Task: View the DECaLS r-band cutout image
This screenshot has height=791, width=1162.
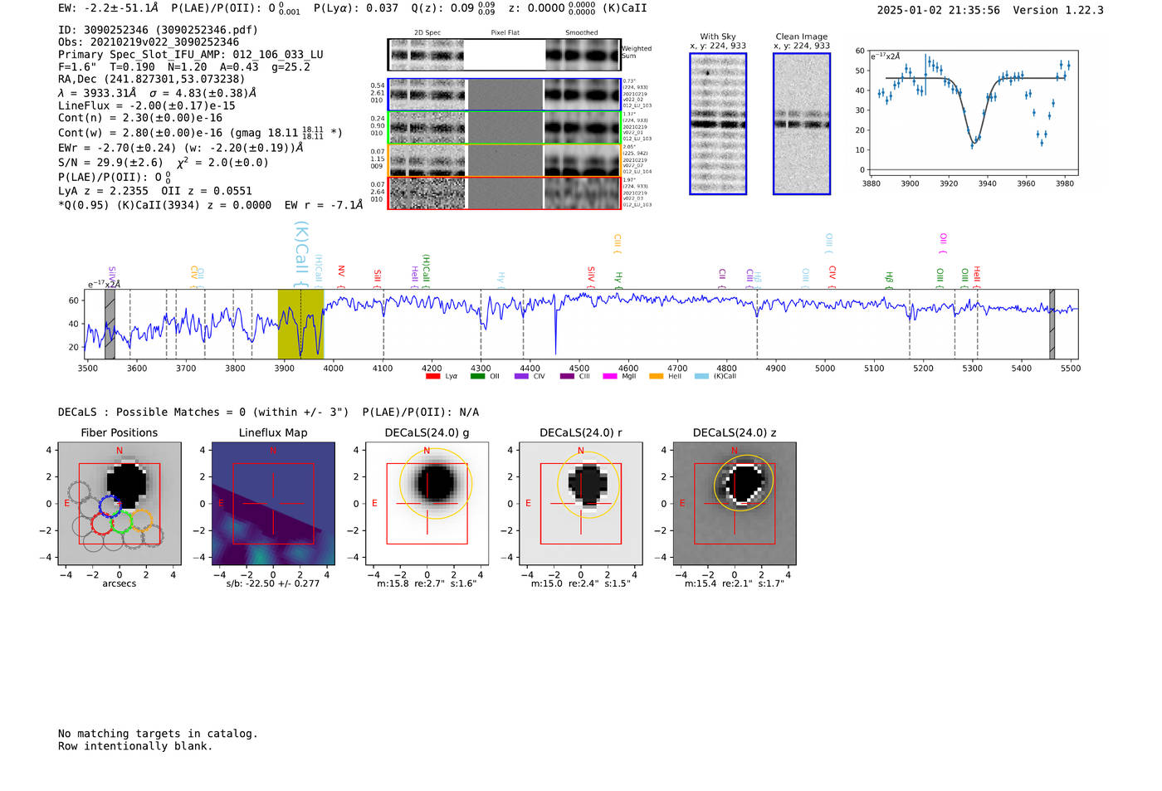Action: pyautogui.click(x=581, y=505)
